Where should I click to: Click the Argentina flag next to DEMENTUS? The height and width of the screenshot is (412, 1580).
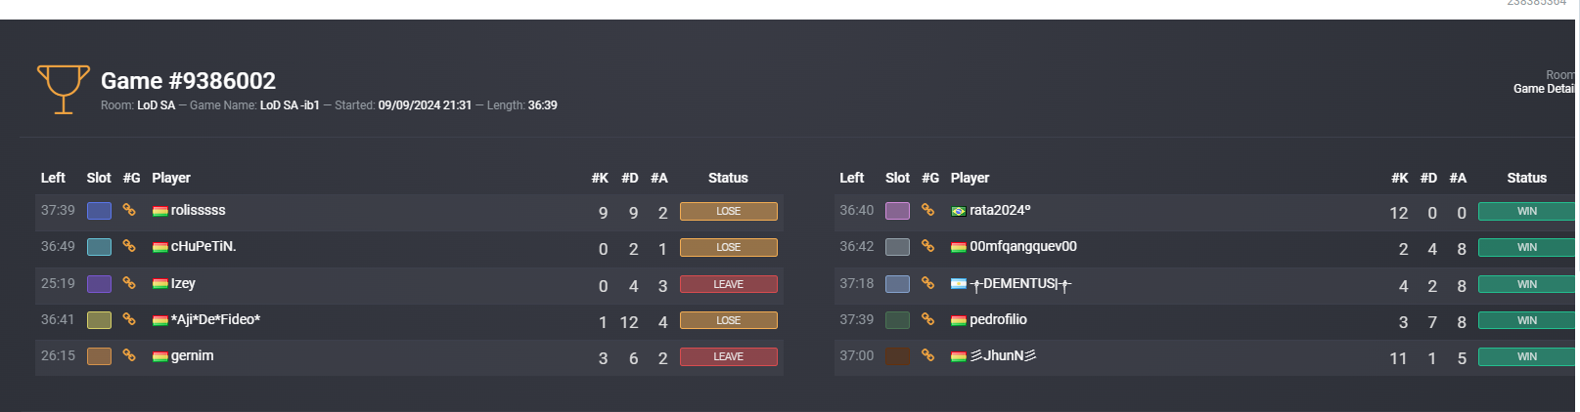pos(959,284)
